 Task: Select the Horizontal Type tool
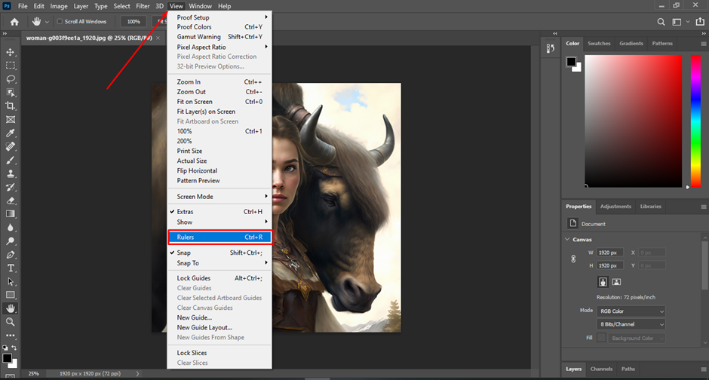(x=11, y=268)
